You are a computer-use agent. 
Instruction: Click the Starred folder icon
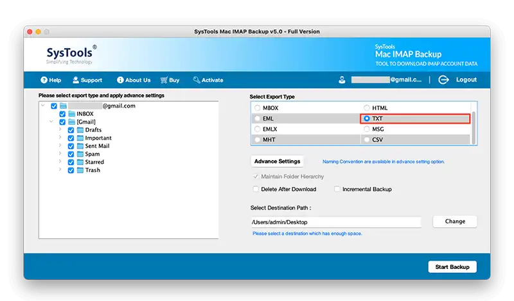click(x=80, y=162)
